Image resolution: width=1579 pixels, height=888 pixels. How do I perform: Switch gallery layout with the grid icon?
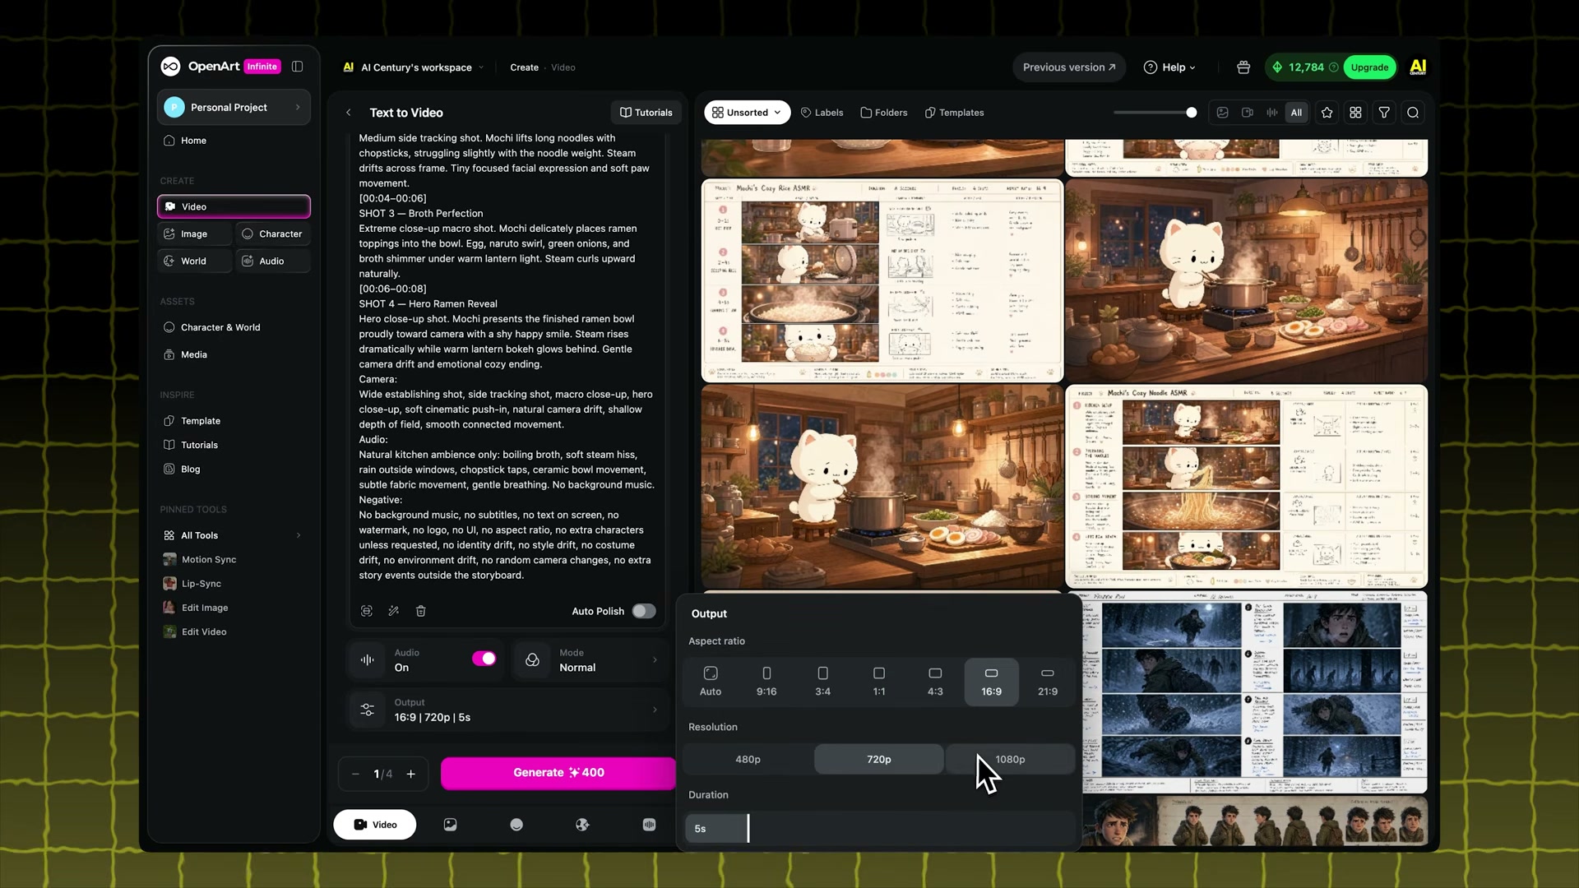(1355, 113)
